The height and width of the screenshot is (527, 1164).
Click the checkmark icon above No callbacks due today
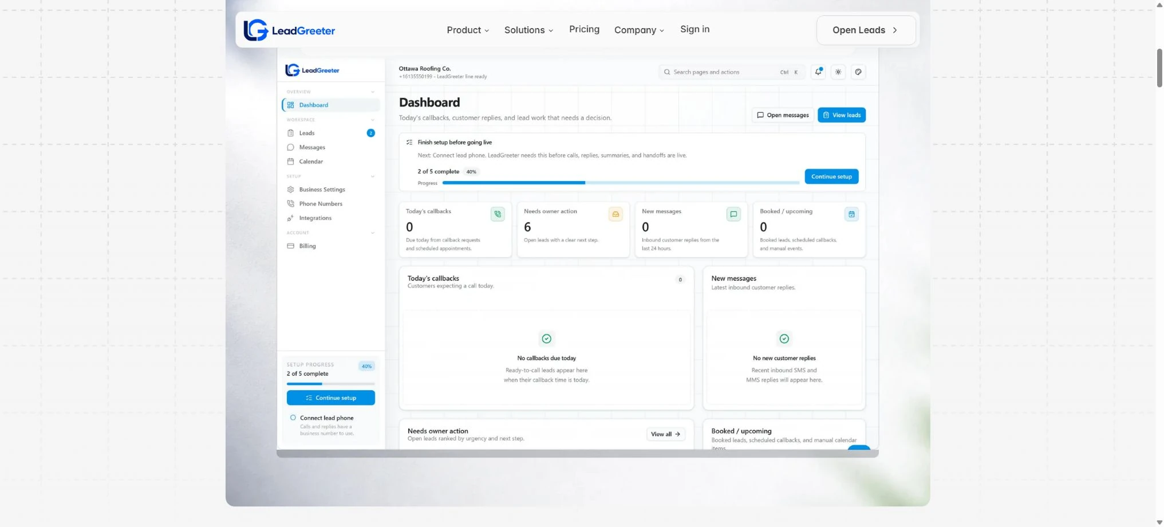coord(547,339)
